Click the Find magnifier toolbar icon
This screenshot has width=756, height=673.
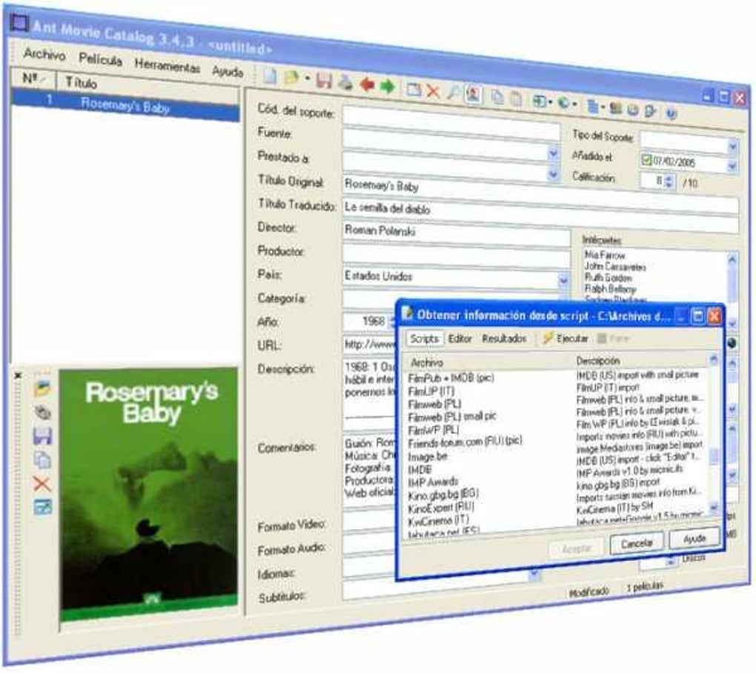453,92
